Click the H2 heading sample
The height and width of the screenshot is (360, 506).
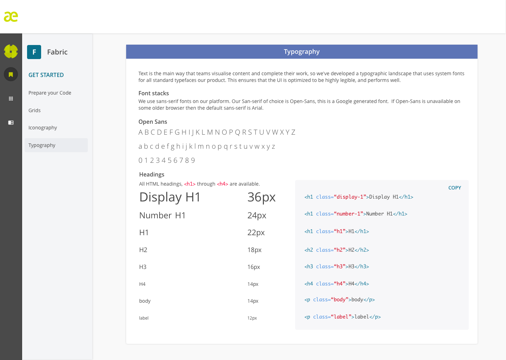143,250
